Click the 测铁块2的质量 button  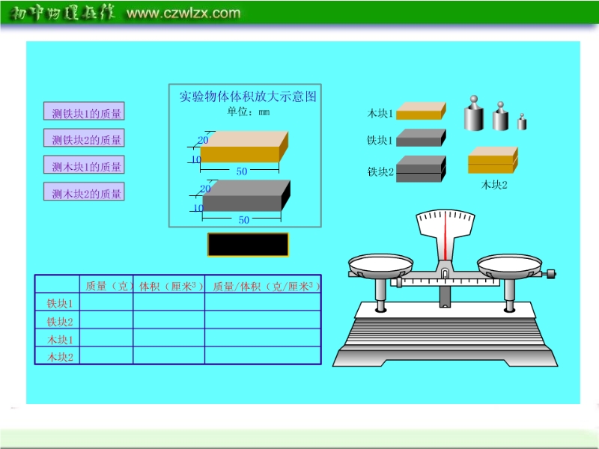click(x=84, y=138)
